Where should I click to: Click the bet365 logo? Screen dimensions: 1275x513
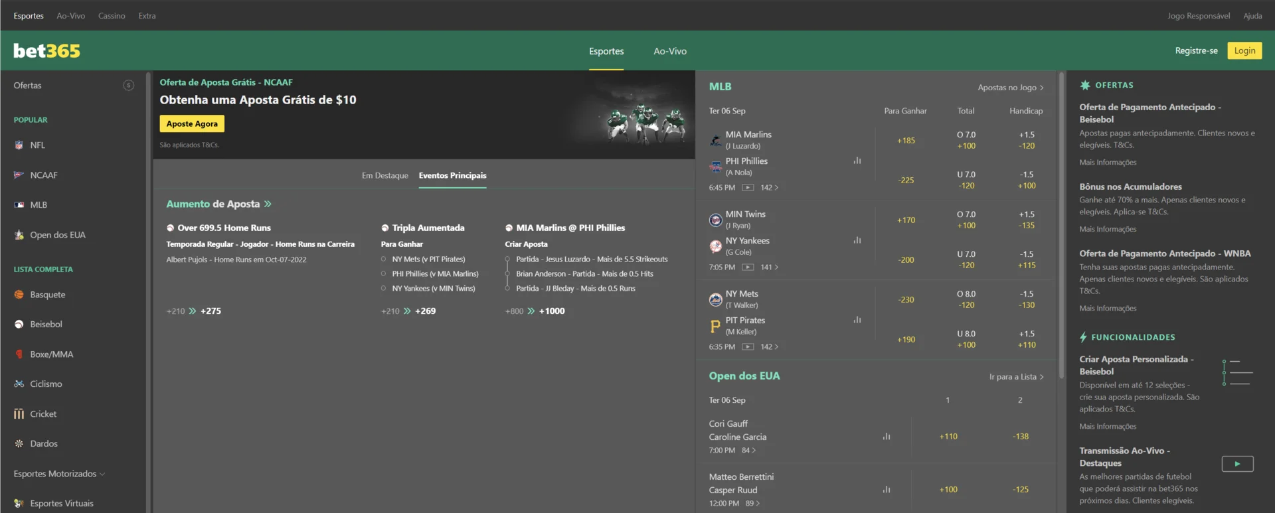coord(46,50)
